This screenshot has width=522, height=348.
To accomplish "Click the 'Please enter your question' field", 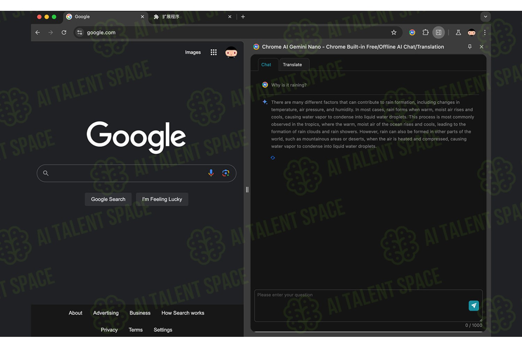I will tap(369, 306).
